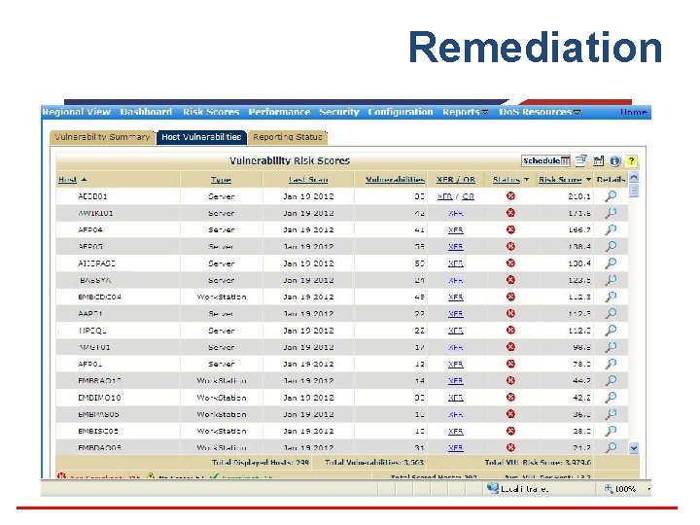Click the WorkStation type cell for EMBCDC04
Viewport: 700px width, 525px height.
click(222, 297)
